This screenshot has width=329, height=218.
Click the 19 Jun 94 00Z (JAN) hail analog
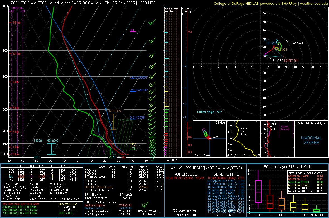pyautogui.click(x=226, y=178)
